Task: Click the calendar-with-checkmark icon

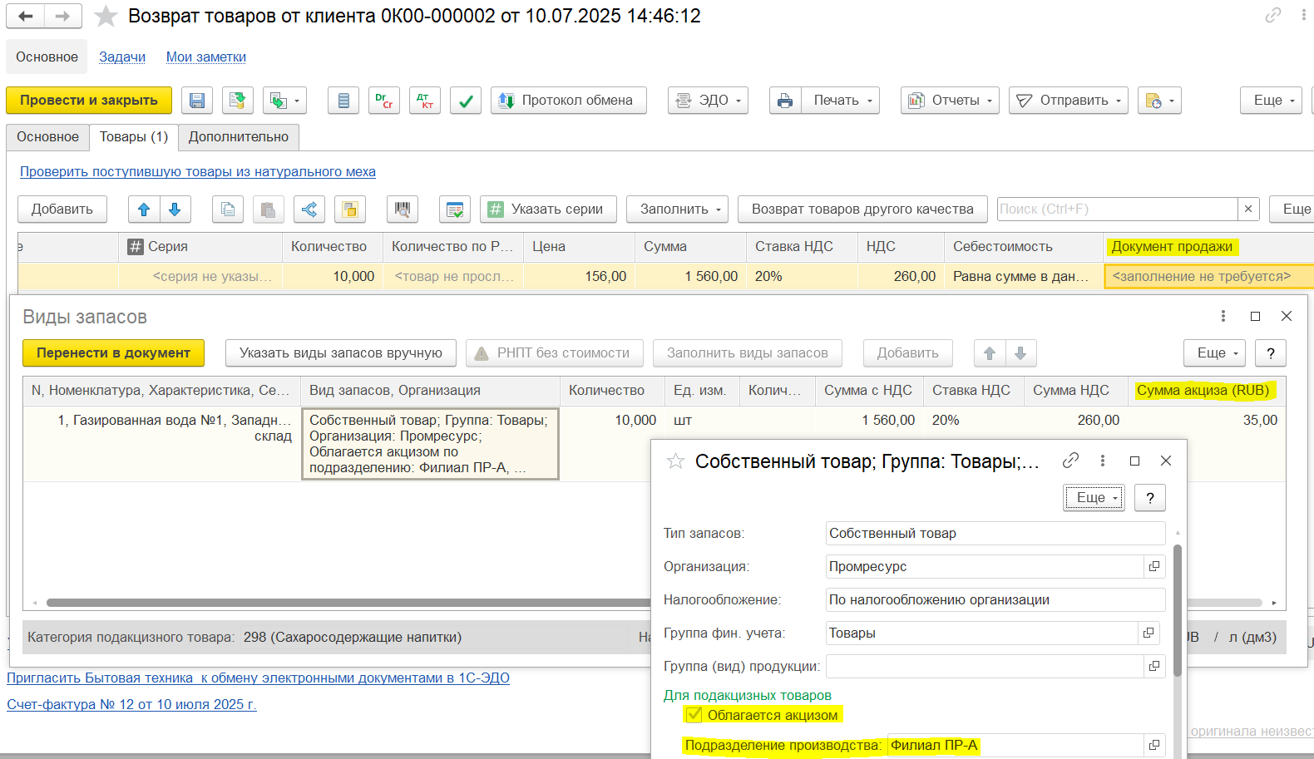Action: tap(455, 209)
